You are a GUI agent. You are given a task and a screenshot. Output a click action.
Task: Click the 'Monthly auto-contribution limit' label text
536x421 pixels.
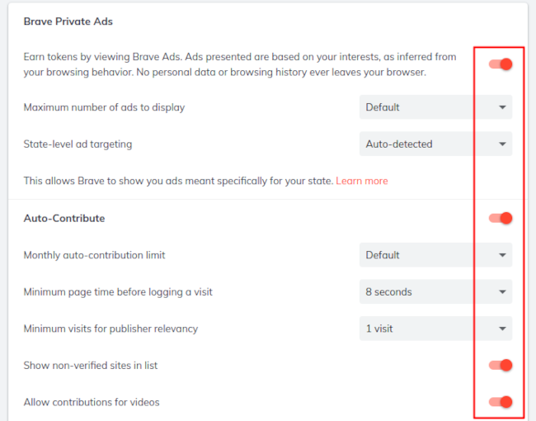tap(94, 255)
